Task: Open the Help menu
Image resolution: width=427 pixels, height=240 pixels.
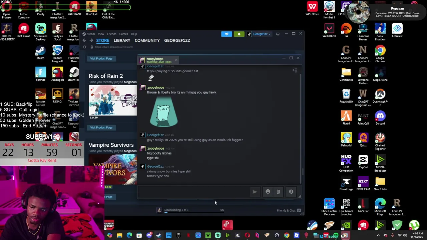Action: click(134, 34)
